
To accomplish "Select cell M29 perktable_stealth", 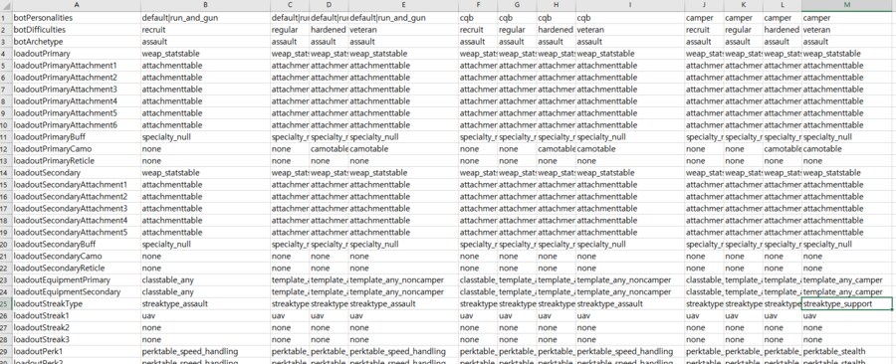I will click(x=847, y=351).
